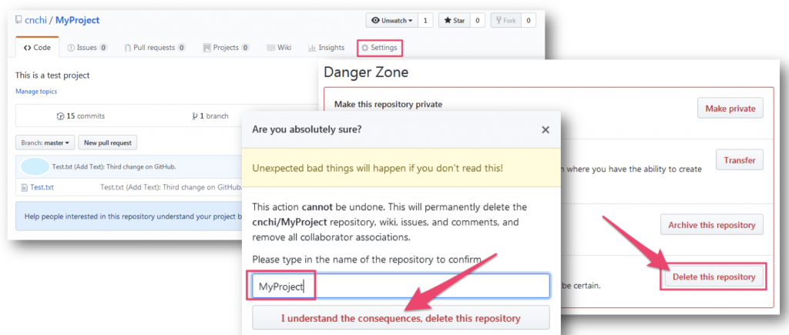The image size is (789, 335).
Task: Click the fork icon on Fork button
Action: click(499, 21)
